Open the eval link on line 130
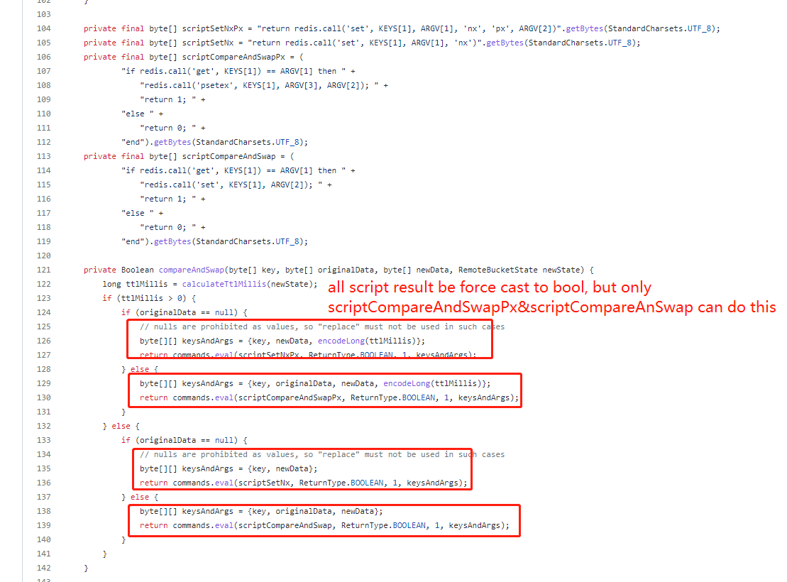Viewport: 787px width, 582px height. (224, 397)
